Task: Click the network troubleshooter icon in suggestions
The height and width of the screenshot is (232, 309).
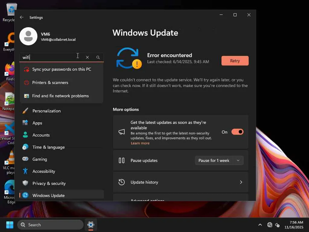Action: point(27,96)
